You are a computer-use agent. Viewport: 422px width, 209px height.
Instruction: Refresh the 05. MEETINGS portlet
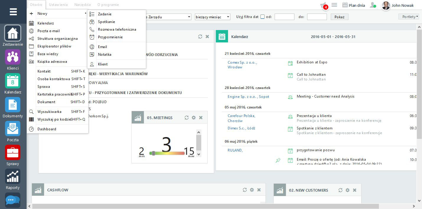(186, 118)
